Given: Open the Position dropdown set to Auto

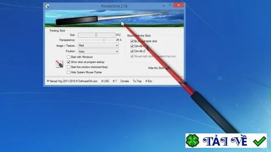Looking at the screenshot, I should tap(98, 52).
